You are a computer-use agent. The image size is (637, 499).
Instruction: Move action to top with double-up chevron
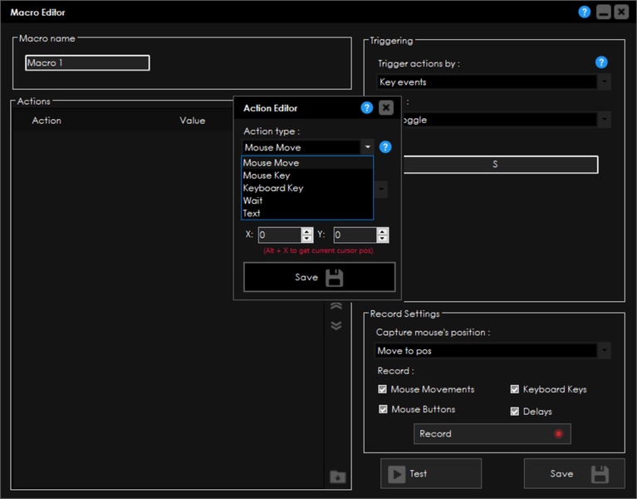tap(336, 306)
